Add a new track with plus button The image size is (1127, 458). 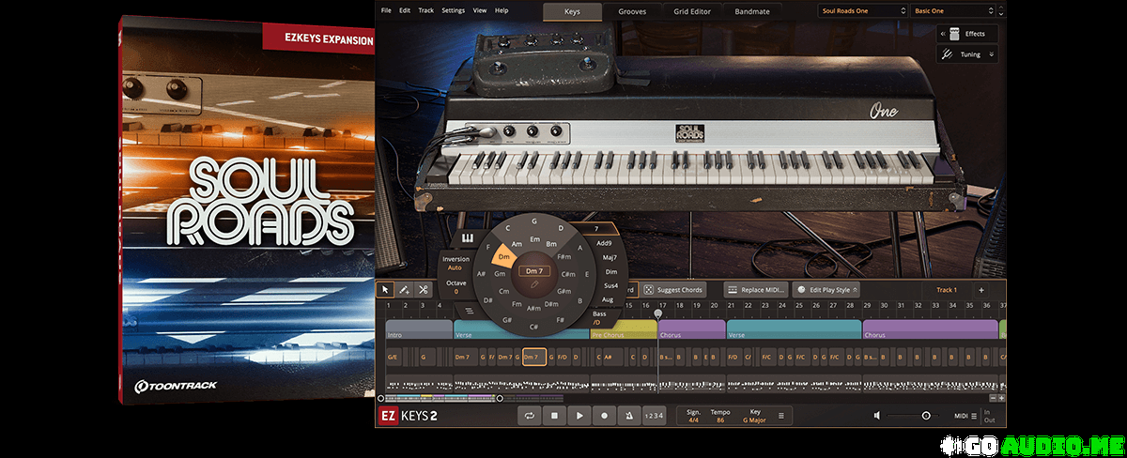click(x=981, y=290)
